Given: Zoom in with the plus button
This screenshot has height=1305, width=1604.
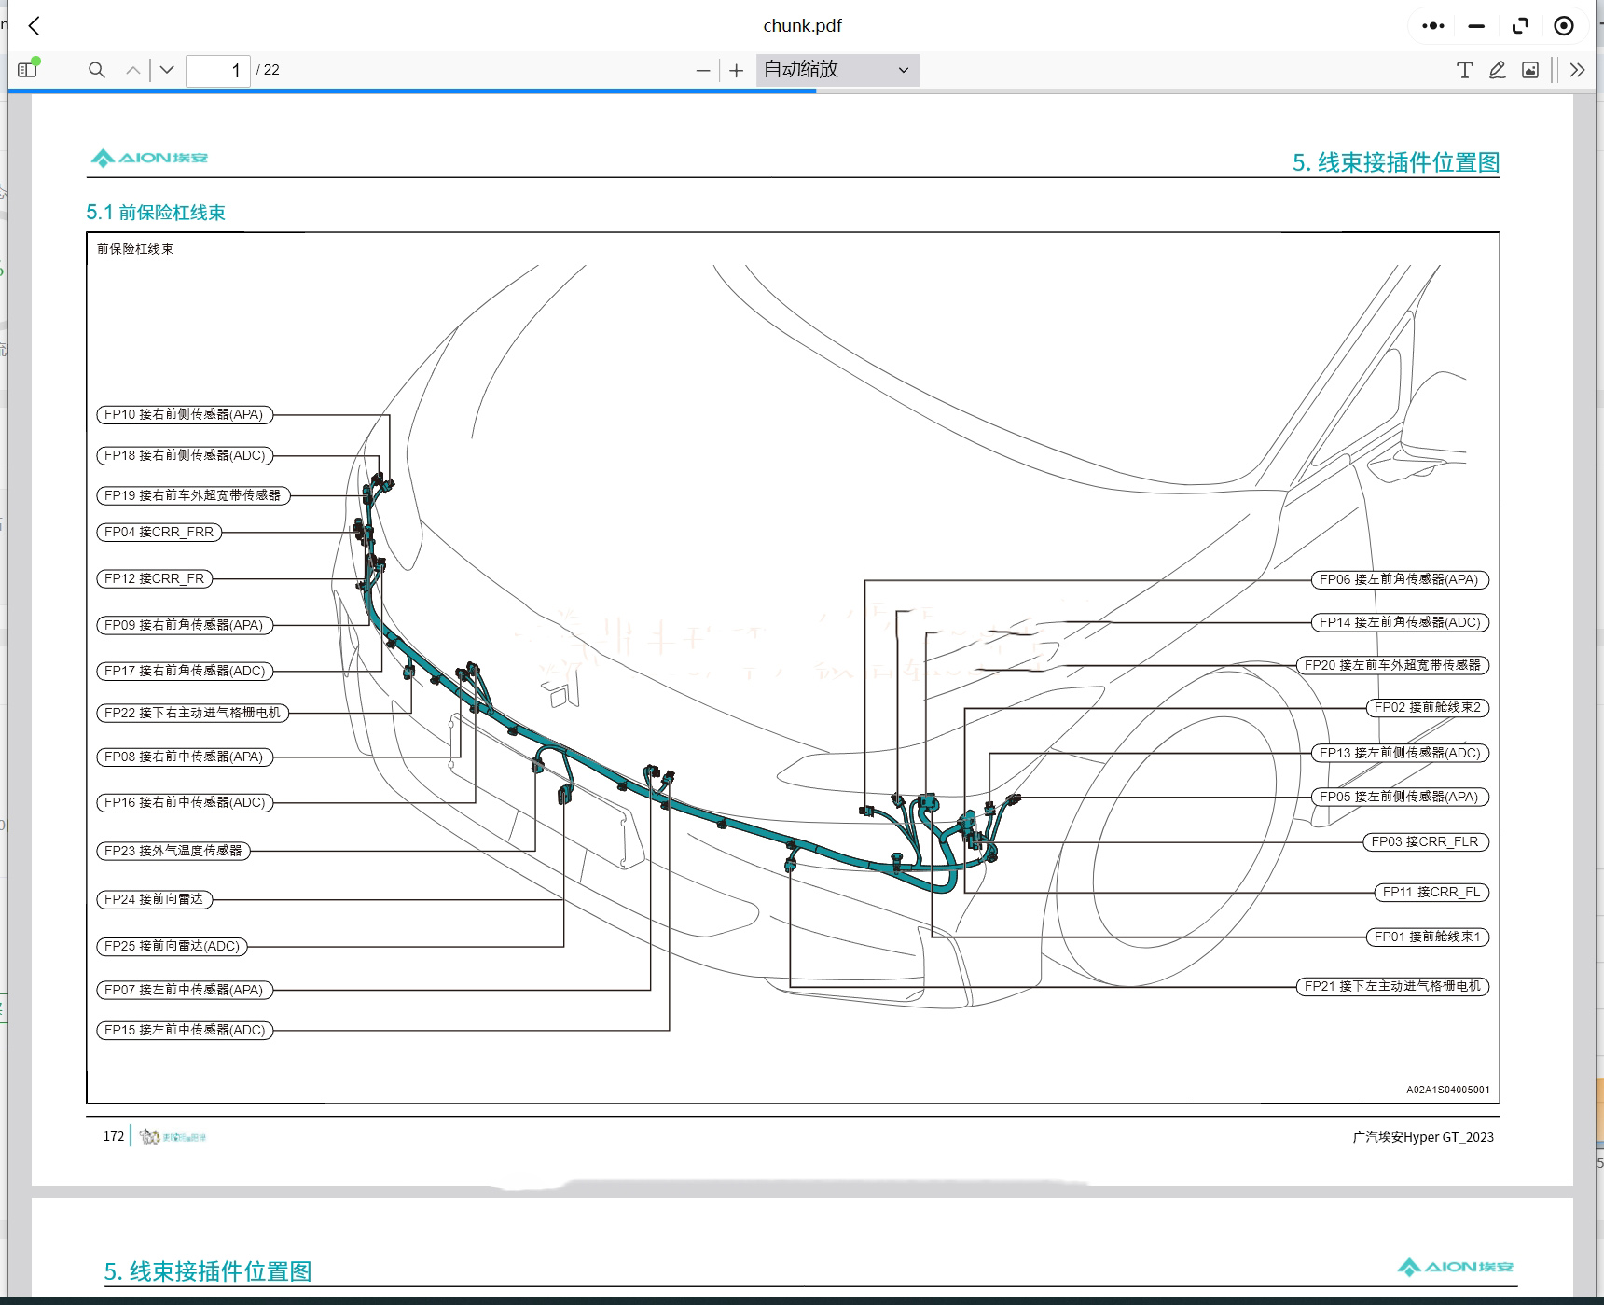Looking at the screenshot, I should point(737,70).
